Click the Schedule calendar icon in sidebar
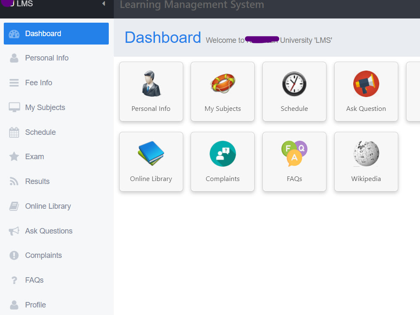Viewport: 420px width, 315px height. point(14,132)
